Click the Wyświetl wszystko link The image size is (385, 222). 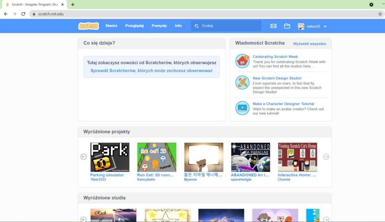[x=309, y=44]
